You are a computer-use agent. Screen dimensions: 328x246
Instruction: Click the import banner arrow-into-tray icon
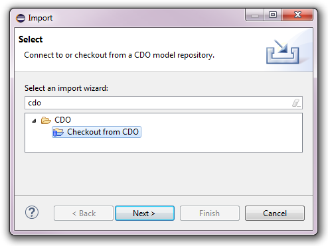pyautogui.click(x=283, y=52)
